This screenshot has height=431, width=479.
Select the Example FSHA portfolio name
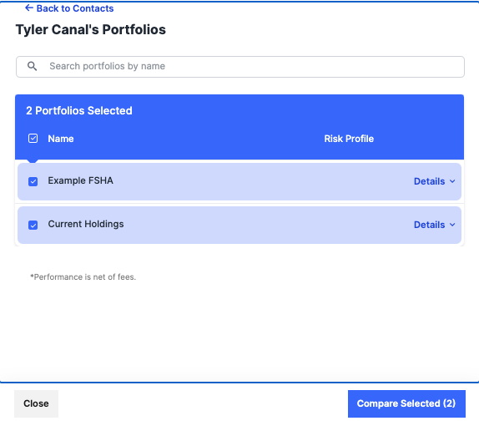(81, 180)
